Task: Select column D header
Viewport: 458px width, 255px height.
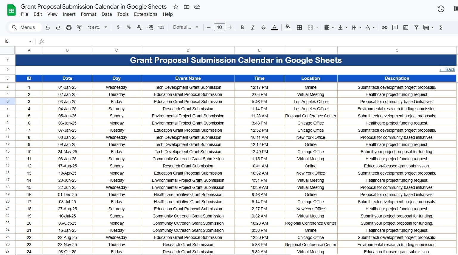Action: [x=188, y=50]
